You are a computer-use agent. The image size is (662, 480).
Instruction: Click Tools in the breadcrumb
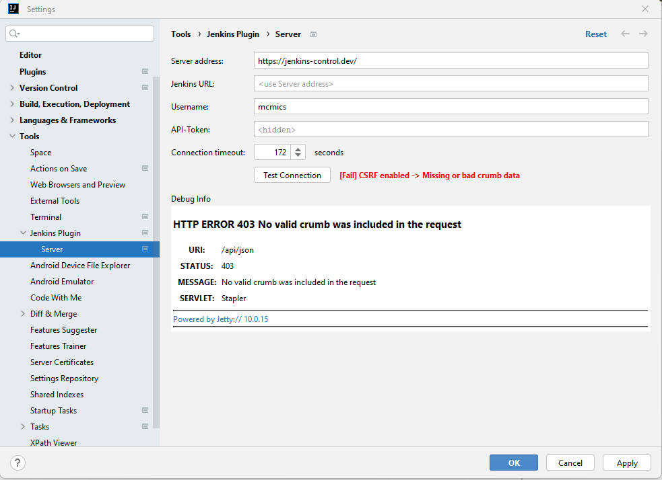180,34
